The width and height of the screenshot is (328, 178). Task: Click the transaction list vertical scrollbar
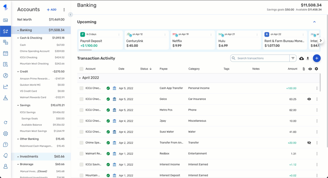320,82
